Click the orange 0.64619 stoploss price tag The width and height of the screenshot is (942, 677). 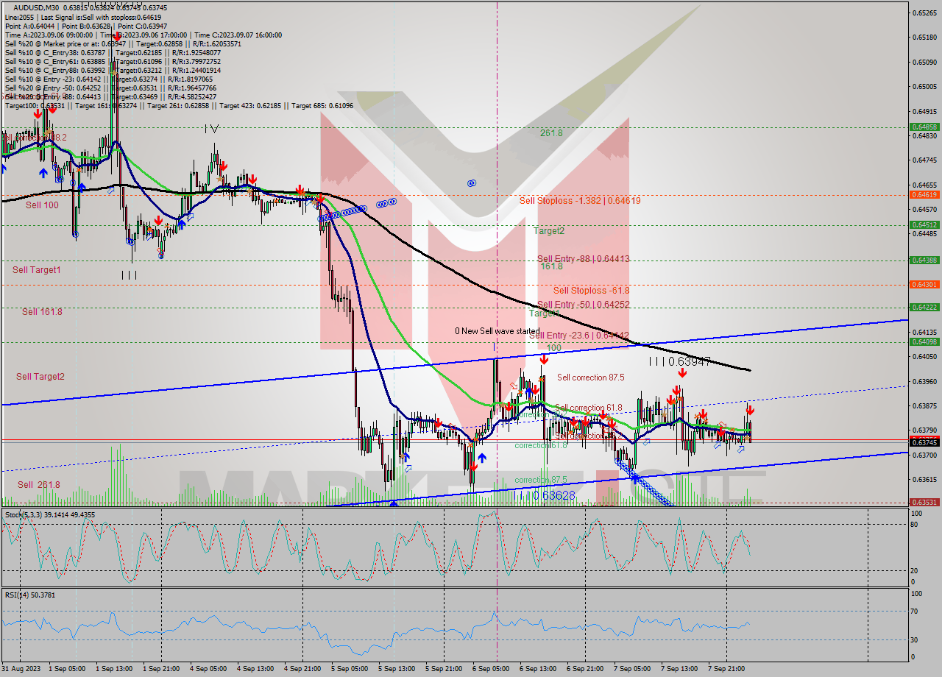(x=924, y=195)
